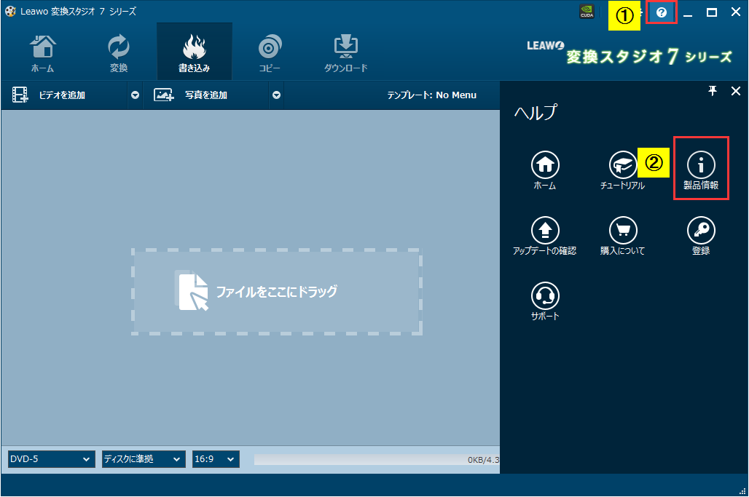The image size is (749, 497).
Task: Click the NVIDIA CUDA acceleration icon
Action: (587, 12)
